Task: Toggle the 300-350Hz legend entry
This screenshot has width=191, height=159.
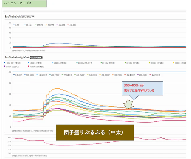Action: (x=117, y=75)
